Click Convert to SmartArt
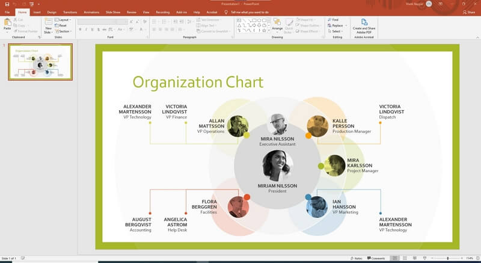This screenshot has width=481, height=263. tap(213, 31)
